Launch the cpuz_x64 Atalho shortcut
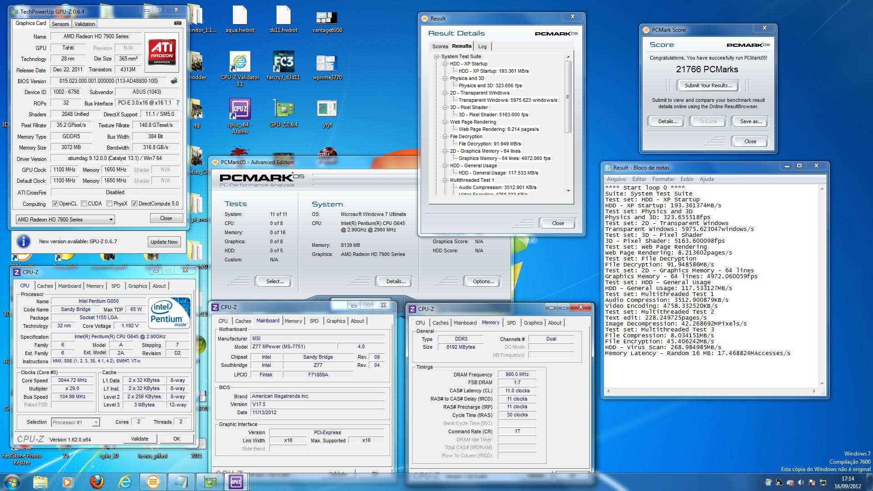This screenshot has width=873, height=491. pyautogui.click(x=240, y=116)
